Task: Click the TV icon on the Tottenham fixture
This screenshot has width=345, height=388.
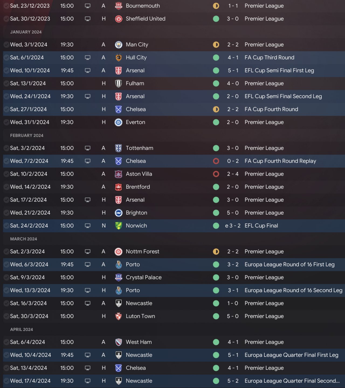Action: [88, 148]
